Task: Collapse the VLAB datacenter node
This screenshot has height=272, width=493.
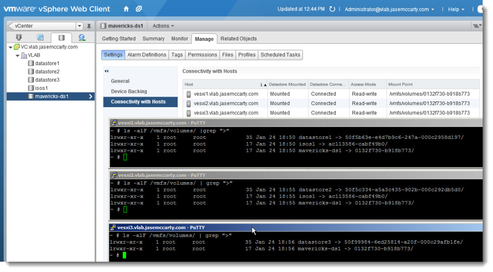Action: click(18, 55)
